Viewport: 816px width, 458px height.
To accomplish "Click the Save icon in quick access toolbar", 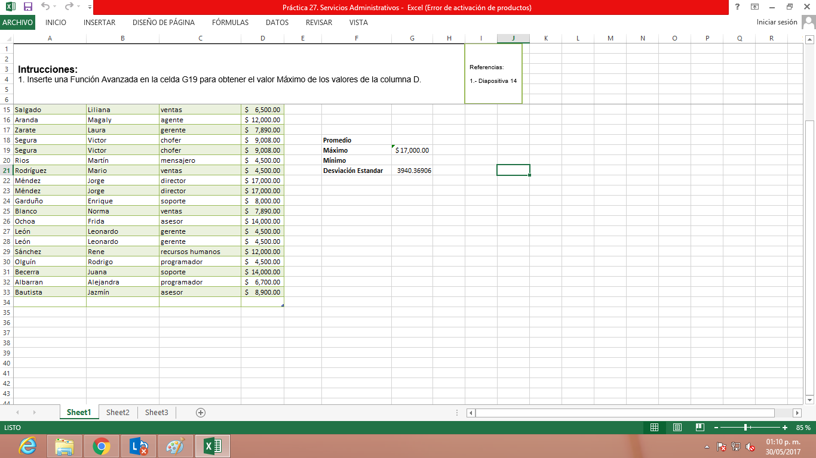I will pos(27,7).
